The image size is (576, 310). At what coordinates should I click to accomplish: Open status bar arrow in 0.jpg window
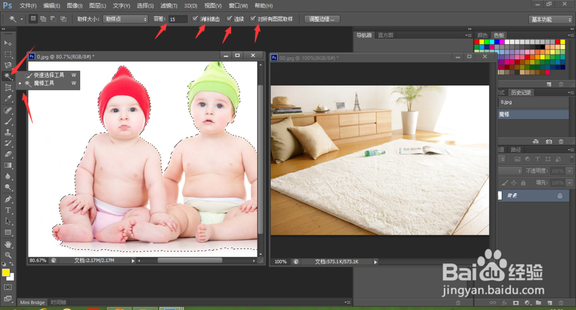coord(133,261)
